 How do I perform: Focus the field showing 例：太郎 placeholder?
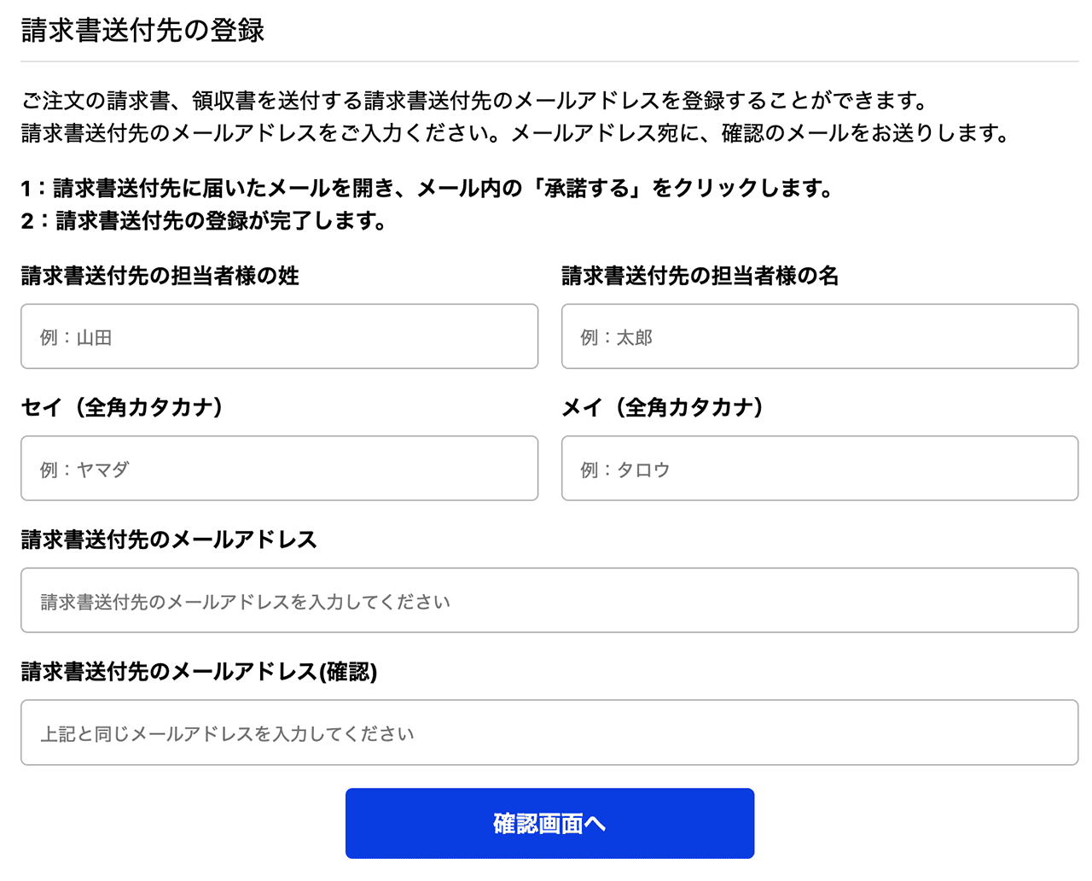[x=819, y=335]
